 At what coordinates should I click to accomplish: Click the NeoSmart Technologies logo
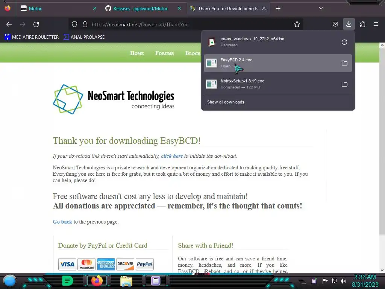pos(114,99)
